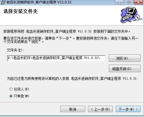The width and height of the screenshot is (144, 117).
Task: Click the installer icon in the title bar
Action: (x=3, y=2)
